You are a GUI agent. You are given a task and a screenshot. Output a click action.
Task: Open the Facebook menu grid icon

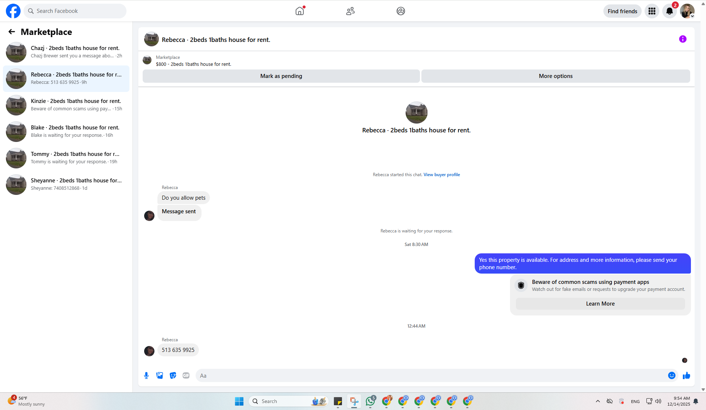(x=652, y=11)
